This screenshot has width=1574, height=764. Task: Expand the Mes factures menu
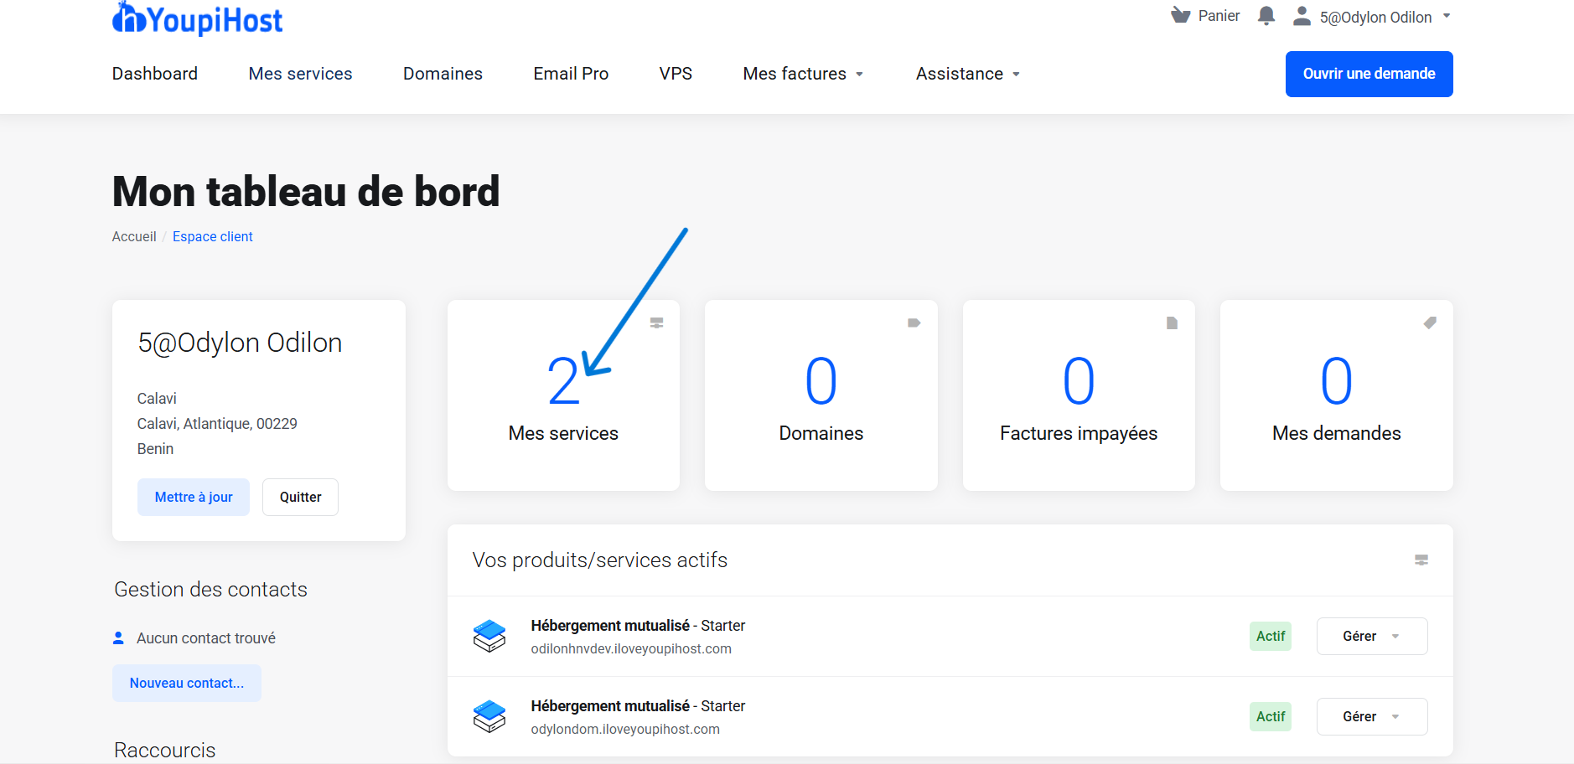[803, 74]
